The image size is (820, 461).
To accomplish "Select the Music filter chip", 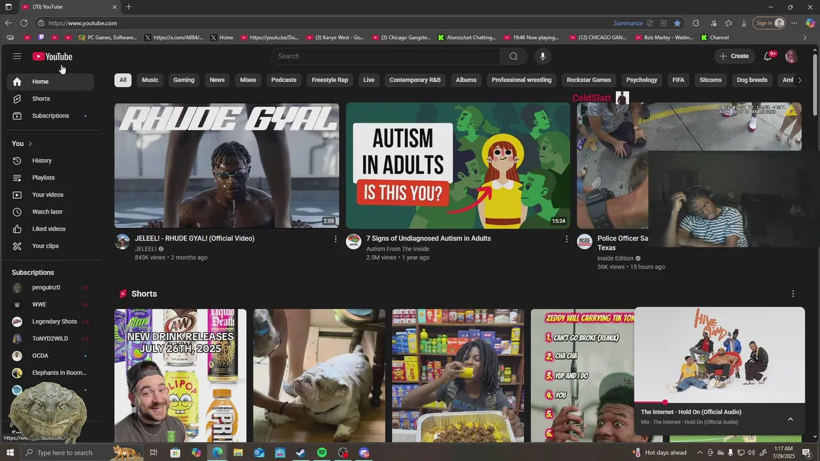I will click(x=150, y=80).
